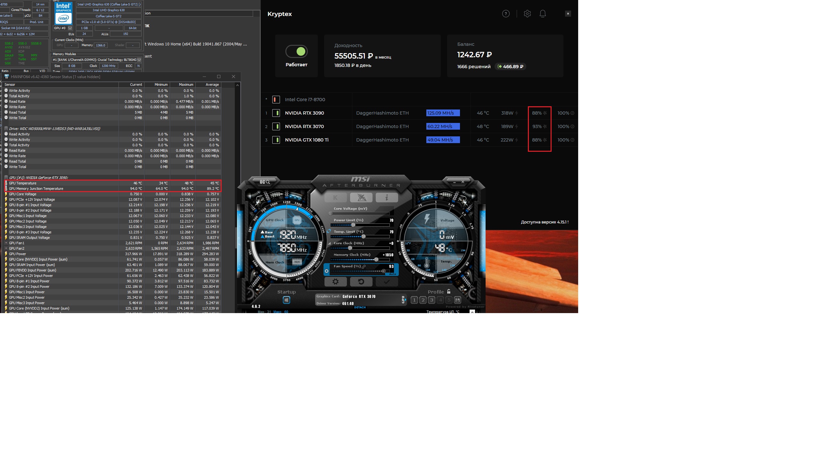Click HWiNFO Average column header
This screenshot has width=820, height=461.
pos(208,85)
